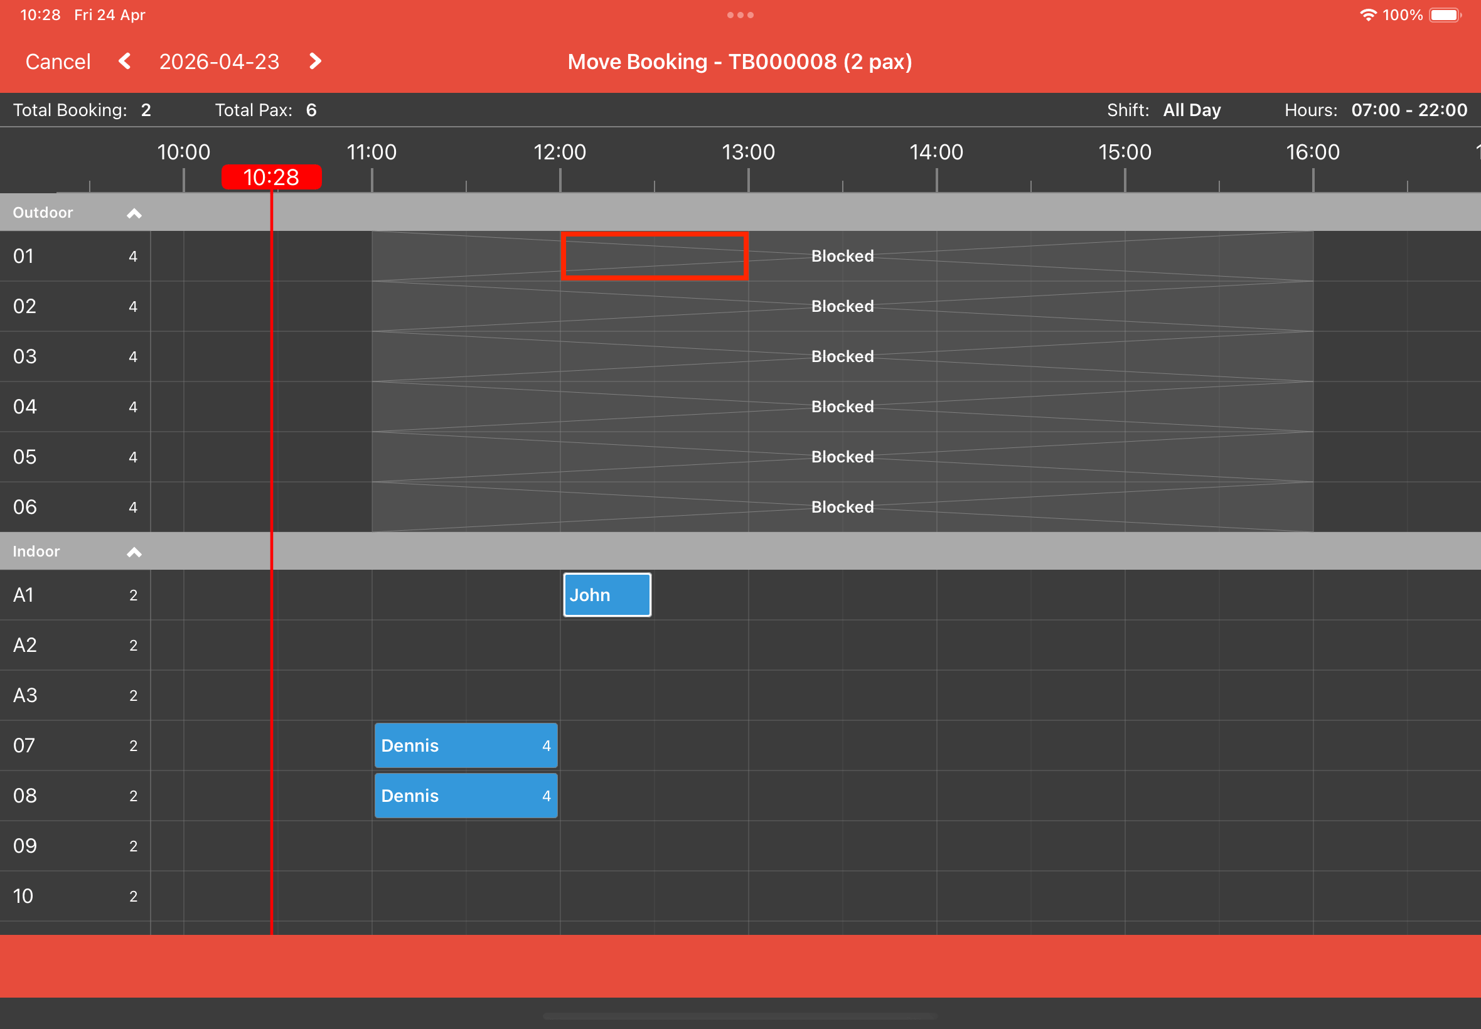Select Dennis booking on table 07

[x=466, y=745]
